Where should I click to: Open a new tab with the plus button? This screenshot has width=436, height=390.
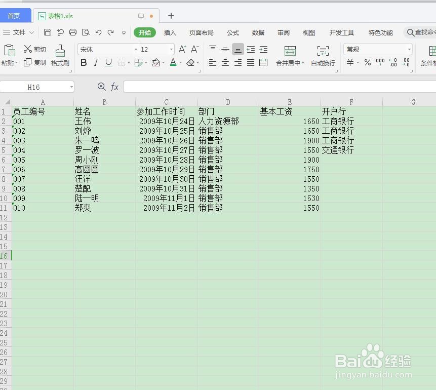click(x=171, y=16)
